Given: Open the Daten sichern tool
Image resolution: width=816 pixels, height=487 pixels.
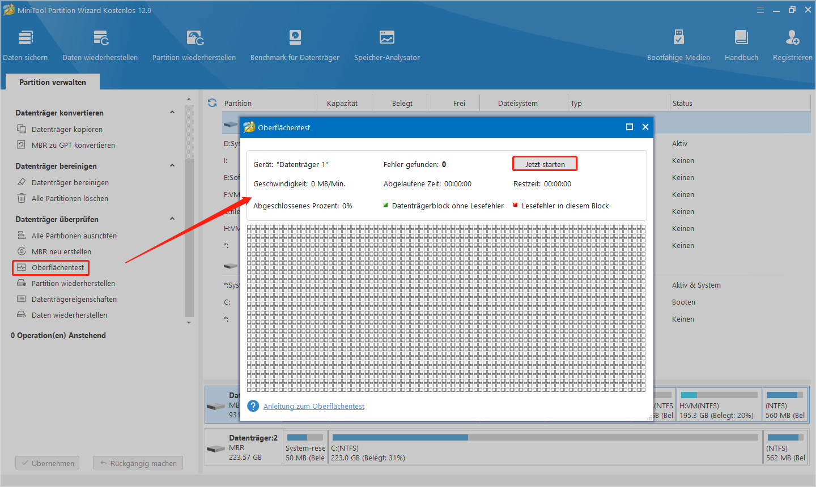Looking at the screenshot, I should tap(25, 45).
